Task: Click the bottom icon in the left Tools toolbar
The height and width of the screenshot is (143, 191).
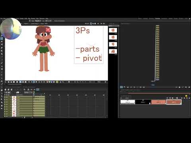Action: pos(2,108)
